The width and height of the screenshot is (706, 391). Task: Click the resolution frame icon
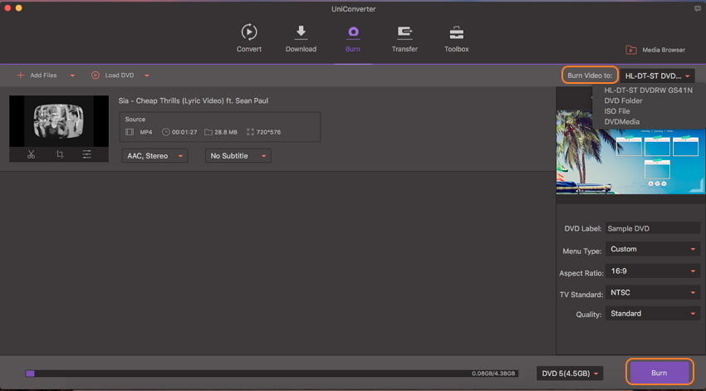[x=250, y=132]
